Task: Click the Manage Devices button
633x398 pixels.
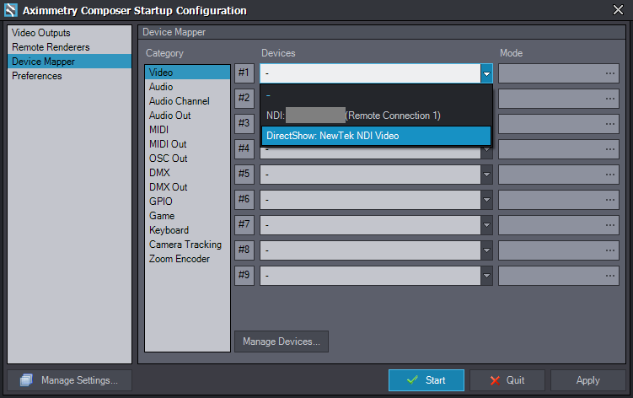Action: (282, 342)
